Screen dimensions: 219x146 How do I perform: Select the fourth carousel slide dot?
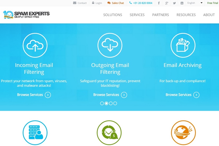115,103
